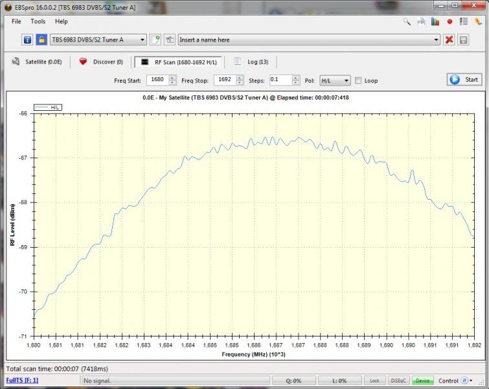Toggle the Lock indicator in status bar
This screenshot has height=389, width=489.
pos(374,381)
